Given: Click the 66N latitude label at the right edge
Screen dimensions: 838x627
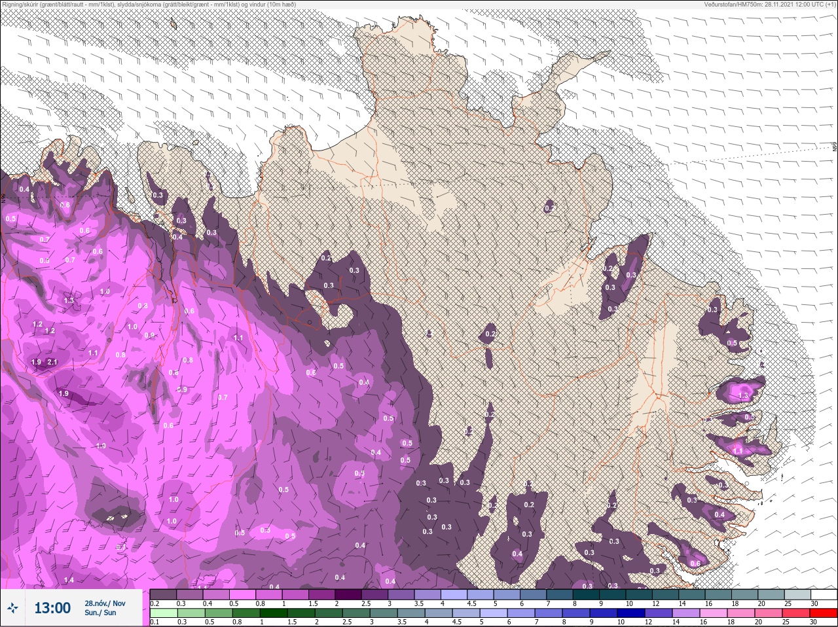Looking at the screenshot, I should 835,147.
